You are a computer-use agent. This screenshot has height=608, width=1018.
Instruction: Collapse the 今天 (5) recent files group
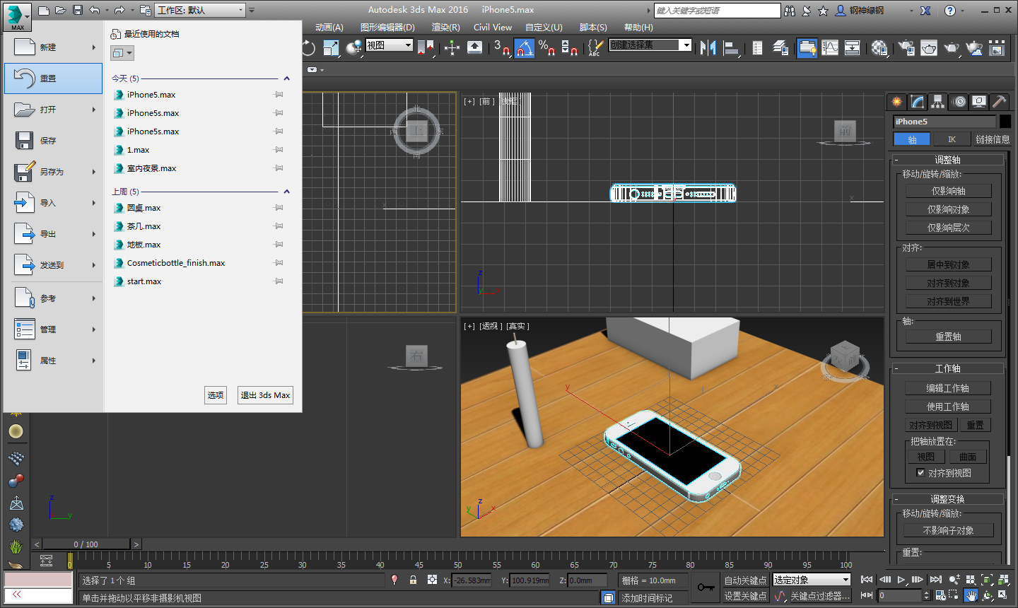click(x=286, y=78)
